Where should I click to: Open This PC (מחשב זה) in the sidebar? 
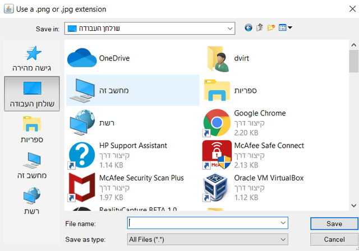point(32,165)
